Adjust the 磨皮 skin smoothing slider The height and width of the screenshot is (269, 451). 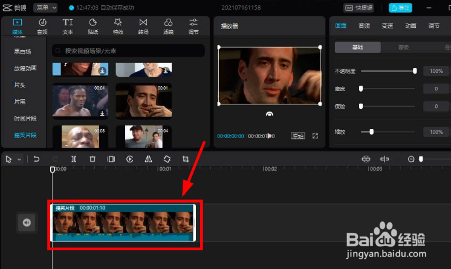click(x=361, y=89)
